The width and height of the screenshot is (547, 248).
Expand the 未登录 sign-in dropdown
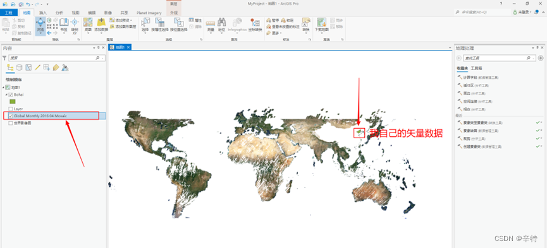click(x=522, y=12)
